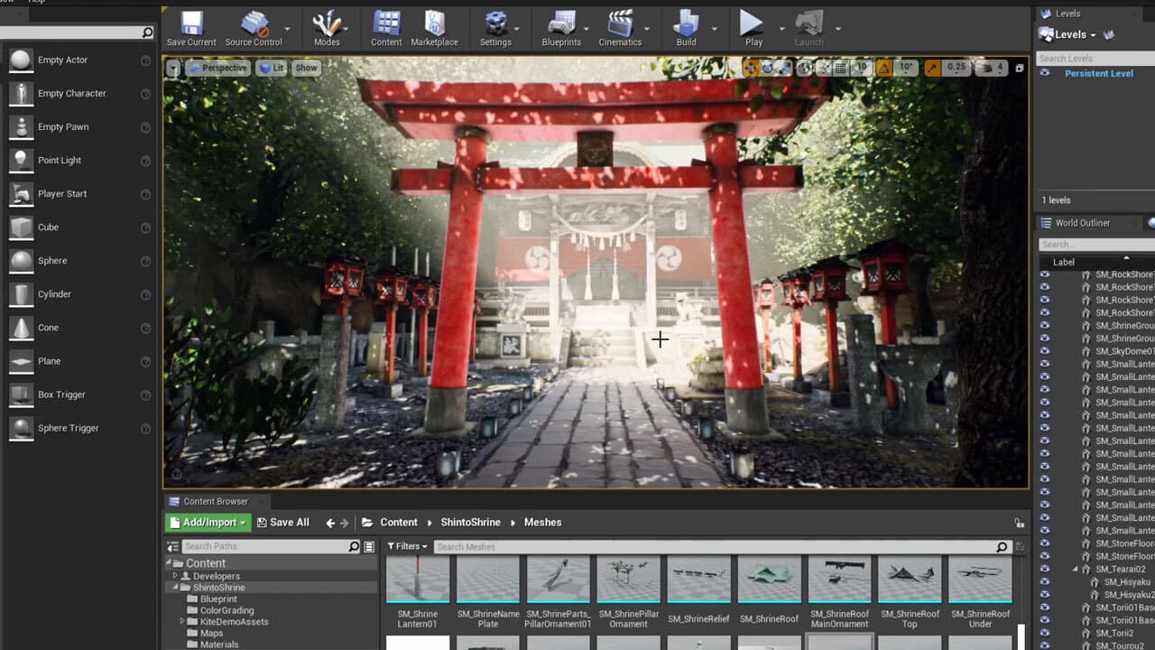The height and width of the screenshot is (650, 1155).
Task: Click the high-resolution screenshot camera icon
Action: tap(1019, 67)
